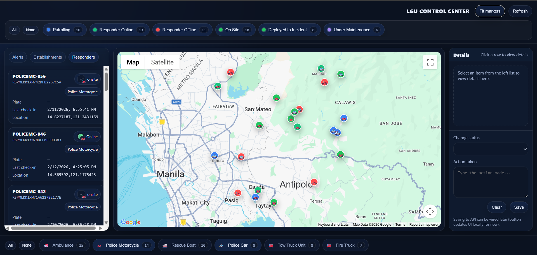This screenshot has height=255, width=537.
Task: Disable the Deployed to Incident filter
Action: (289, 30)
